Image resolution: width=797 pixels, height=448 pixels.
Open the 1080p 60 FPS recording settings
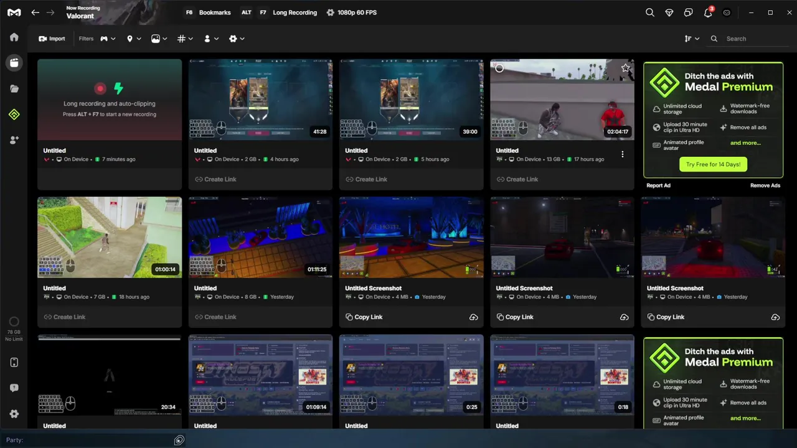click(351, 12)
